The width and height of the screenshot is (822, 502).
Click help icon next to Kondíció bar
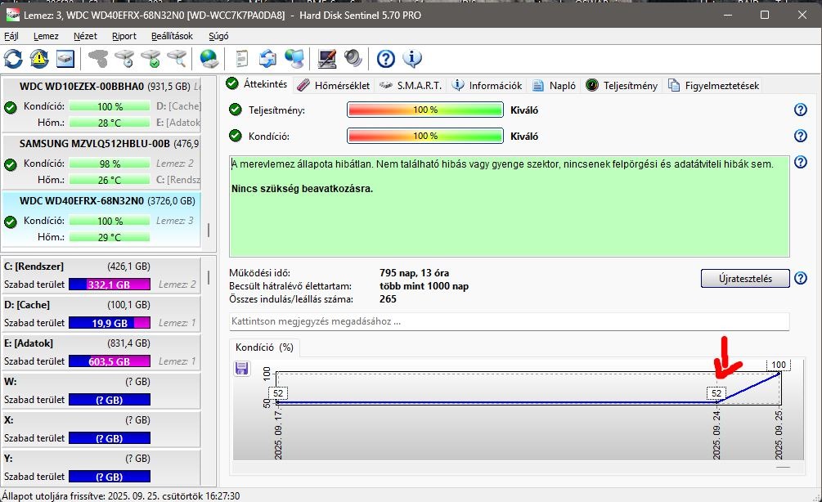[801, 136]
